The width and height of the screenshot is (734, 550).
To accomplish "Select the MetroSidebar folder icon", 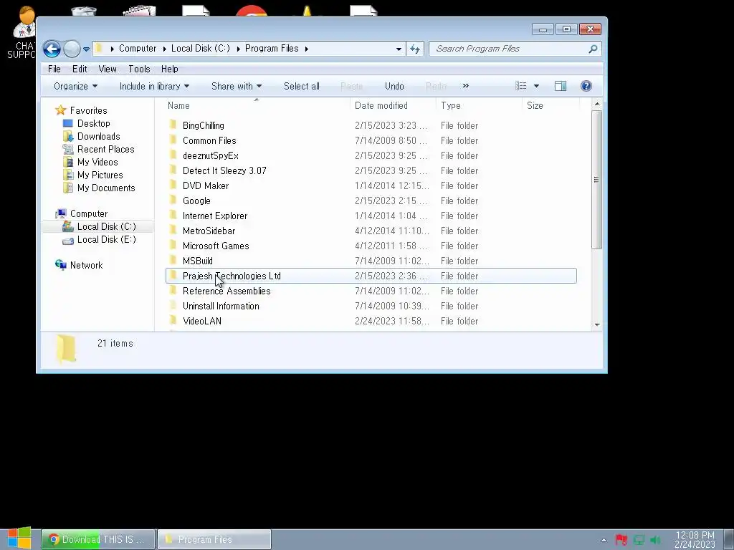I will 173,230.
